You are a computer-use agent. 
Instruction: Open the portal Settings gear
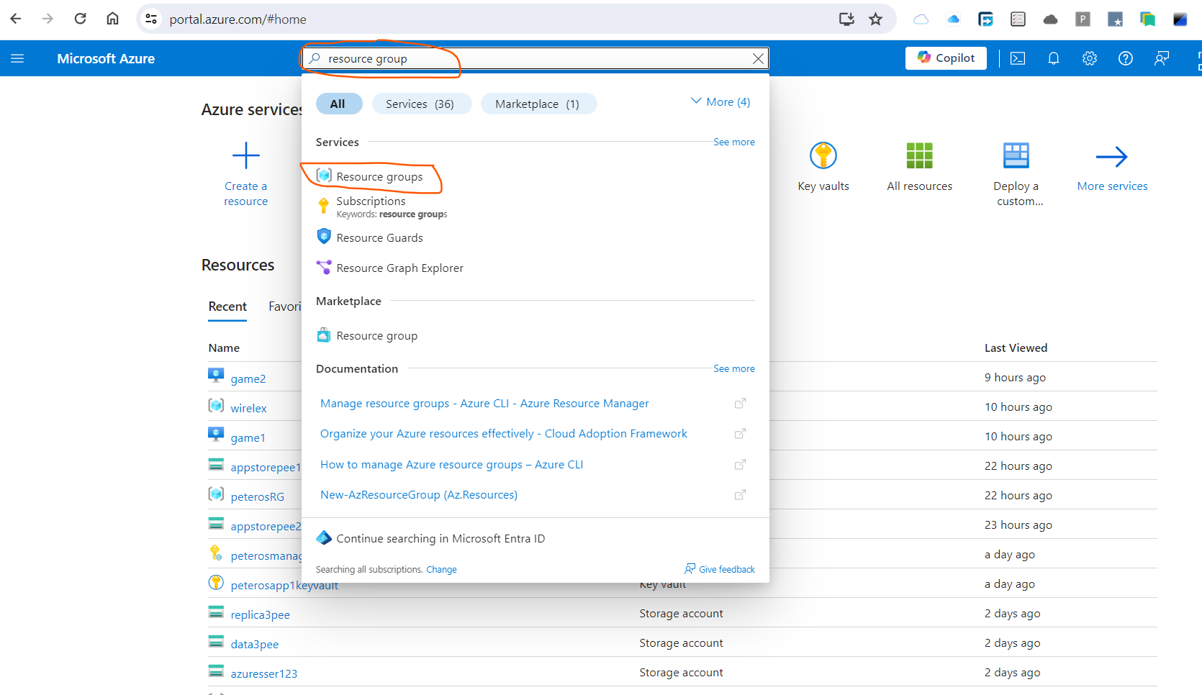1090,58
